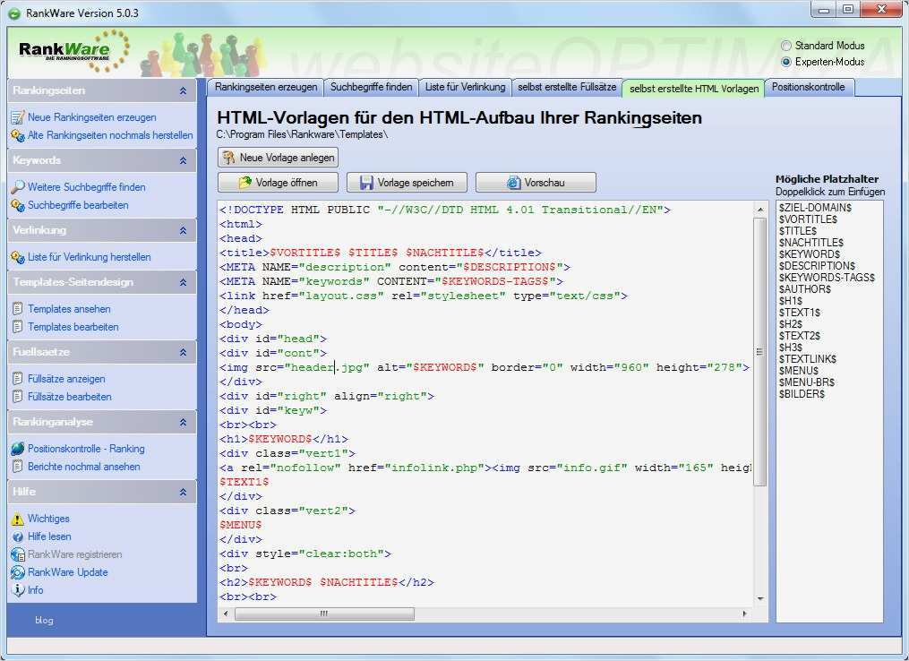909x661 pixels.
Task: Click the icon beside Berichte nochmal ansehen
Action: click(x=17, y=467)
